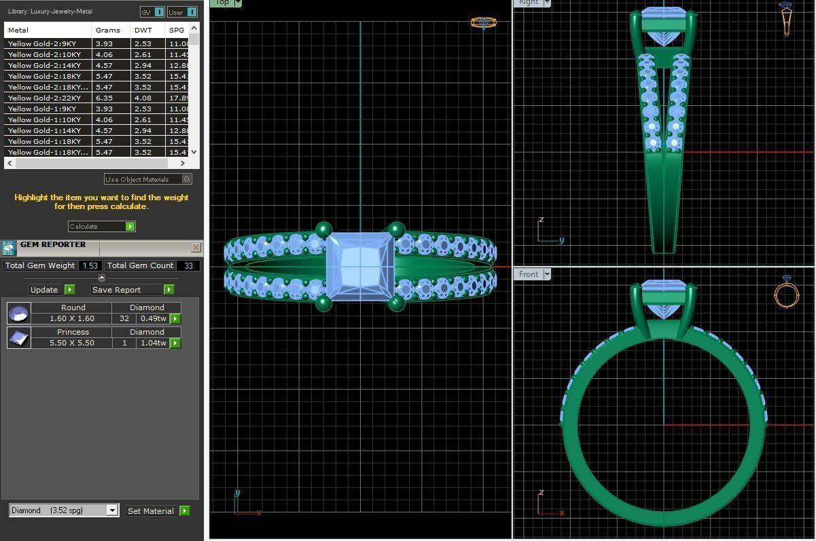Click the 5.50 X 5.50 size cell
Screen dimensions: 816x541
72,343
